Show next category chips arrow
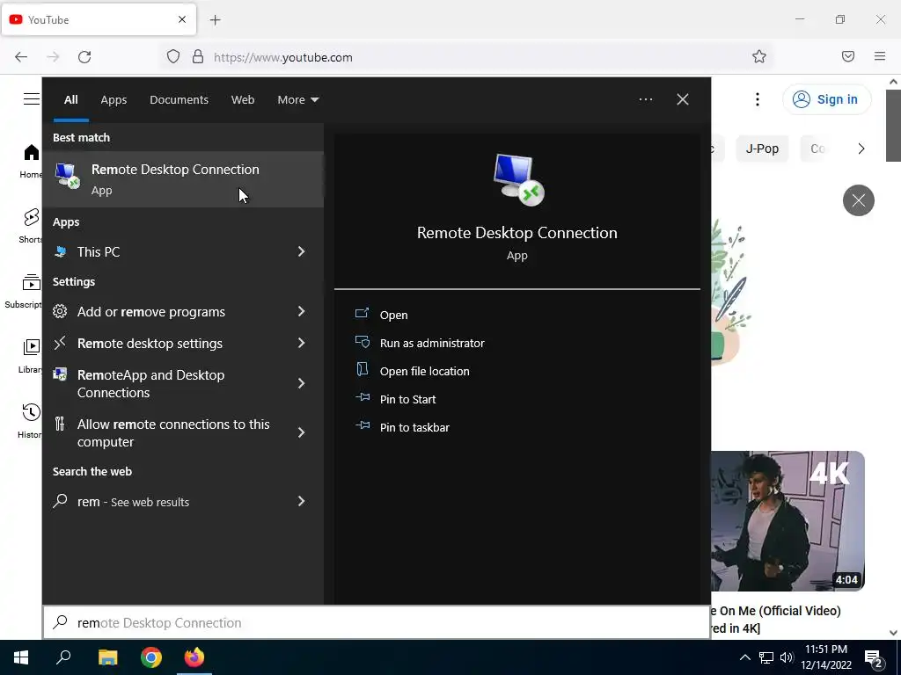This screenshot has width=901, height=675. [861, 149]
